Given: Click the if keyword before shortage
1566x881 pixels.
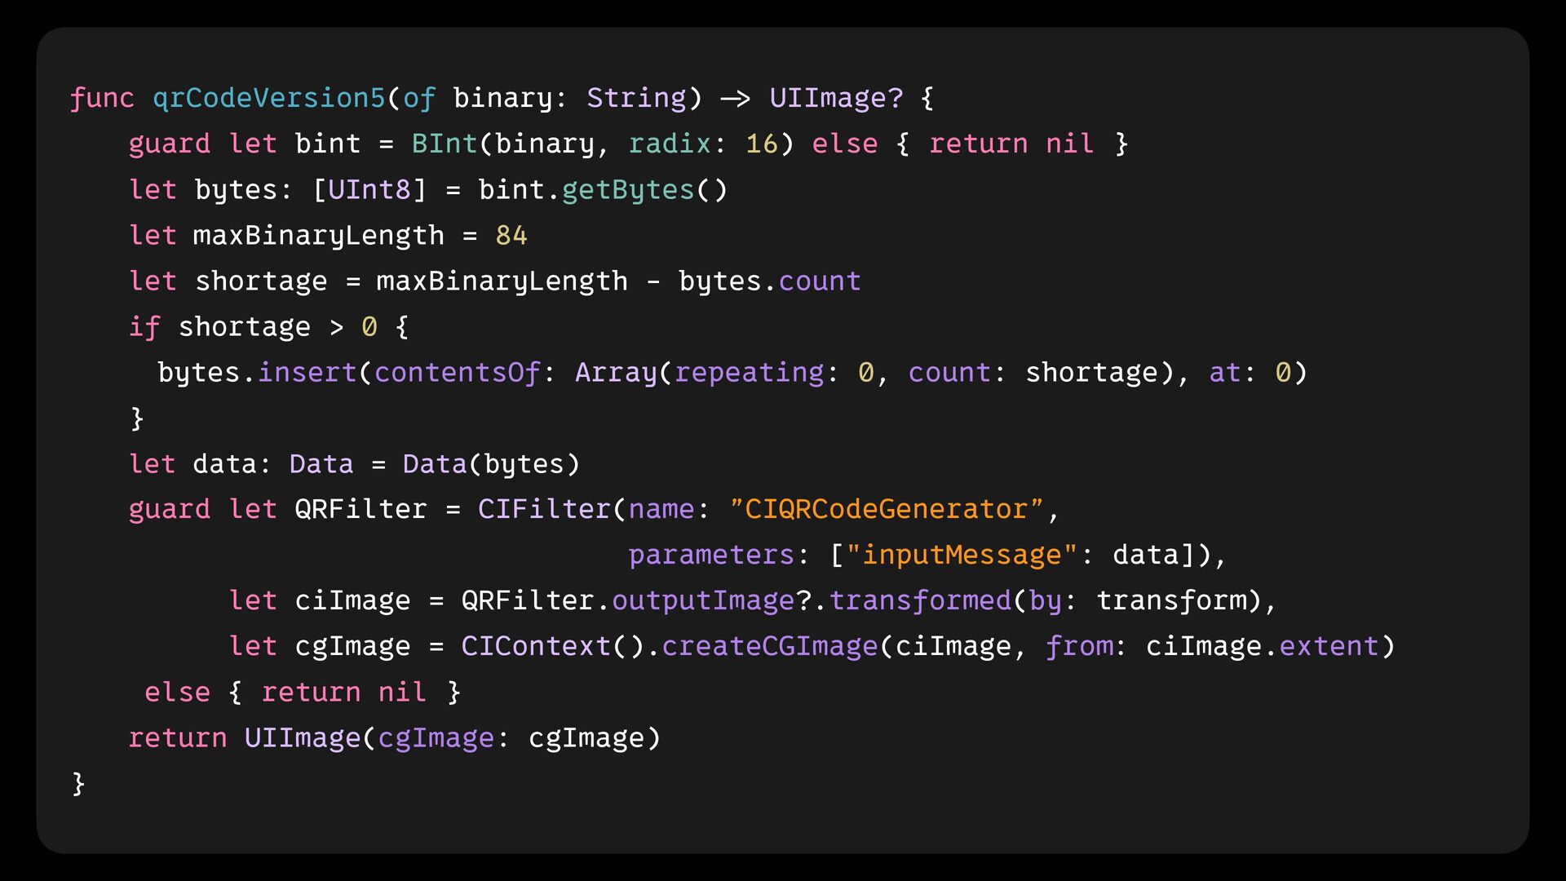Looking at the screenshot, I should point(144,326).
